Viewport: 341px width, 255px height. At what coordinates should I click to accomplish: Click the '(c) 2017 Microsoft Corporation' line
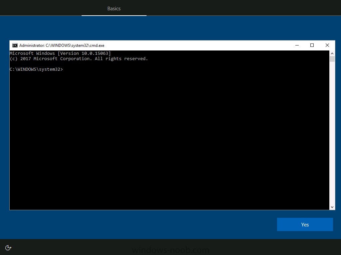click(79, 59)
